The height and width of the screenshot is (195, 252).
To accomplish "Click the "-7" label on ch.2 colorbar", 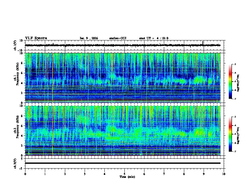I will [x=235, y=152].
